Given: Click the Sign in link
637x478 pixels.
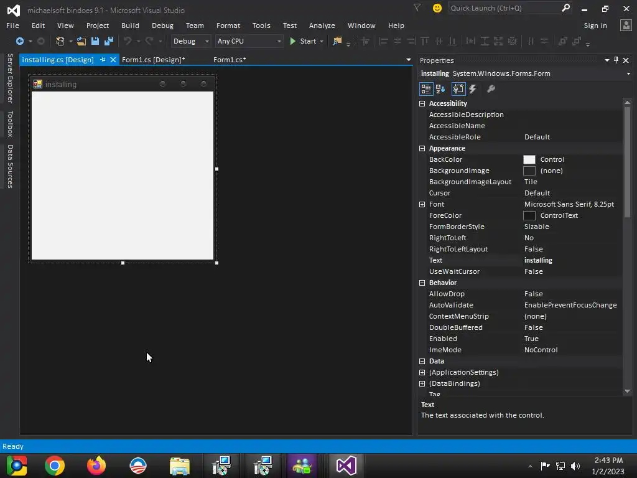Looking at the screenshot, I should [595, 26].
